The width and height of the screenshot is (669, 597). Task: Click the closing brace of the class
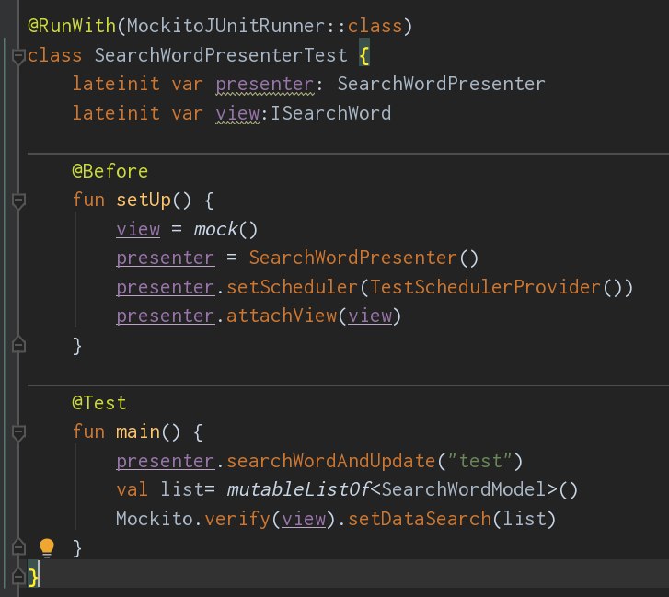point(33,577)
